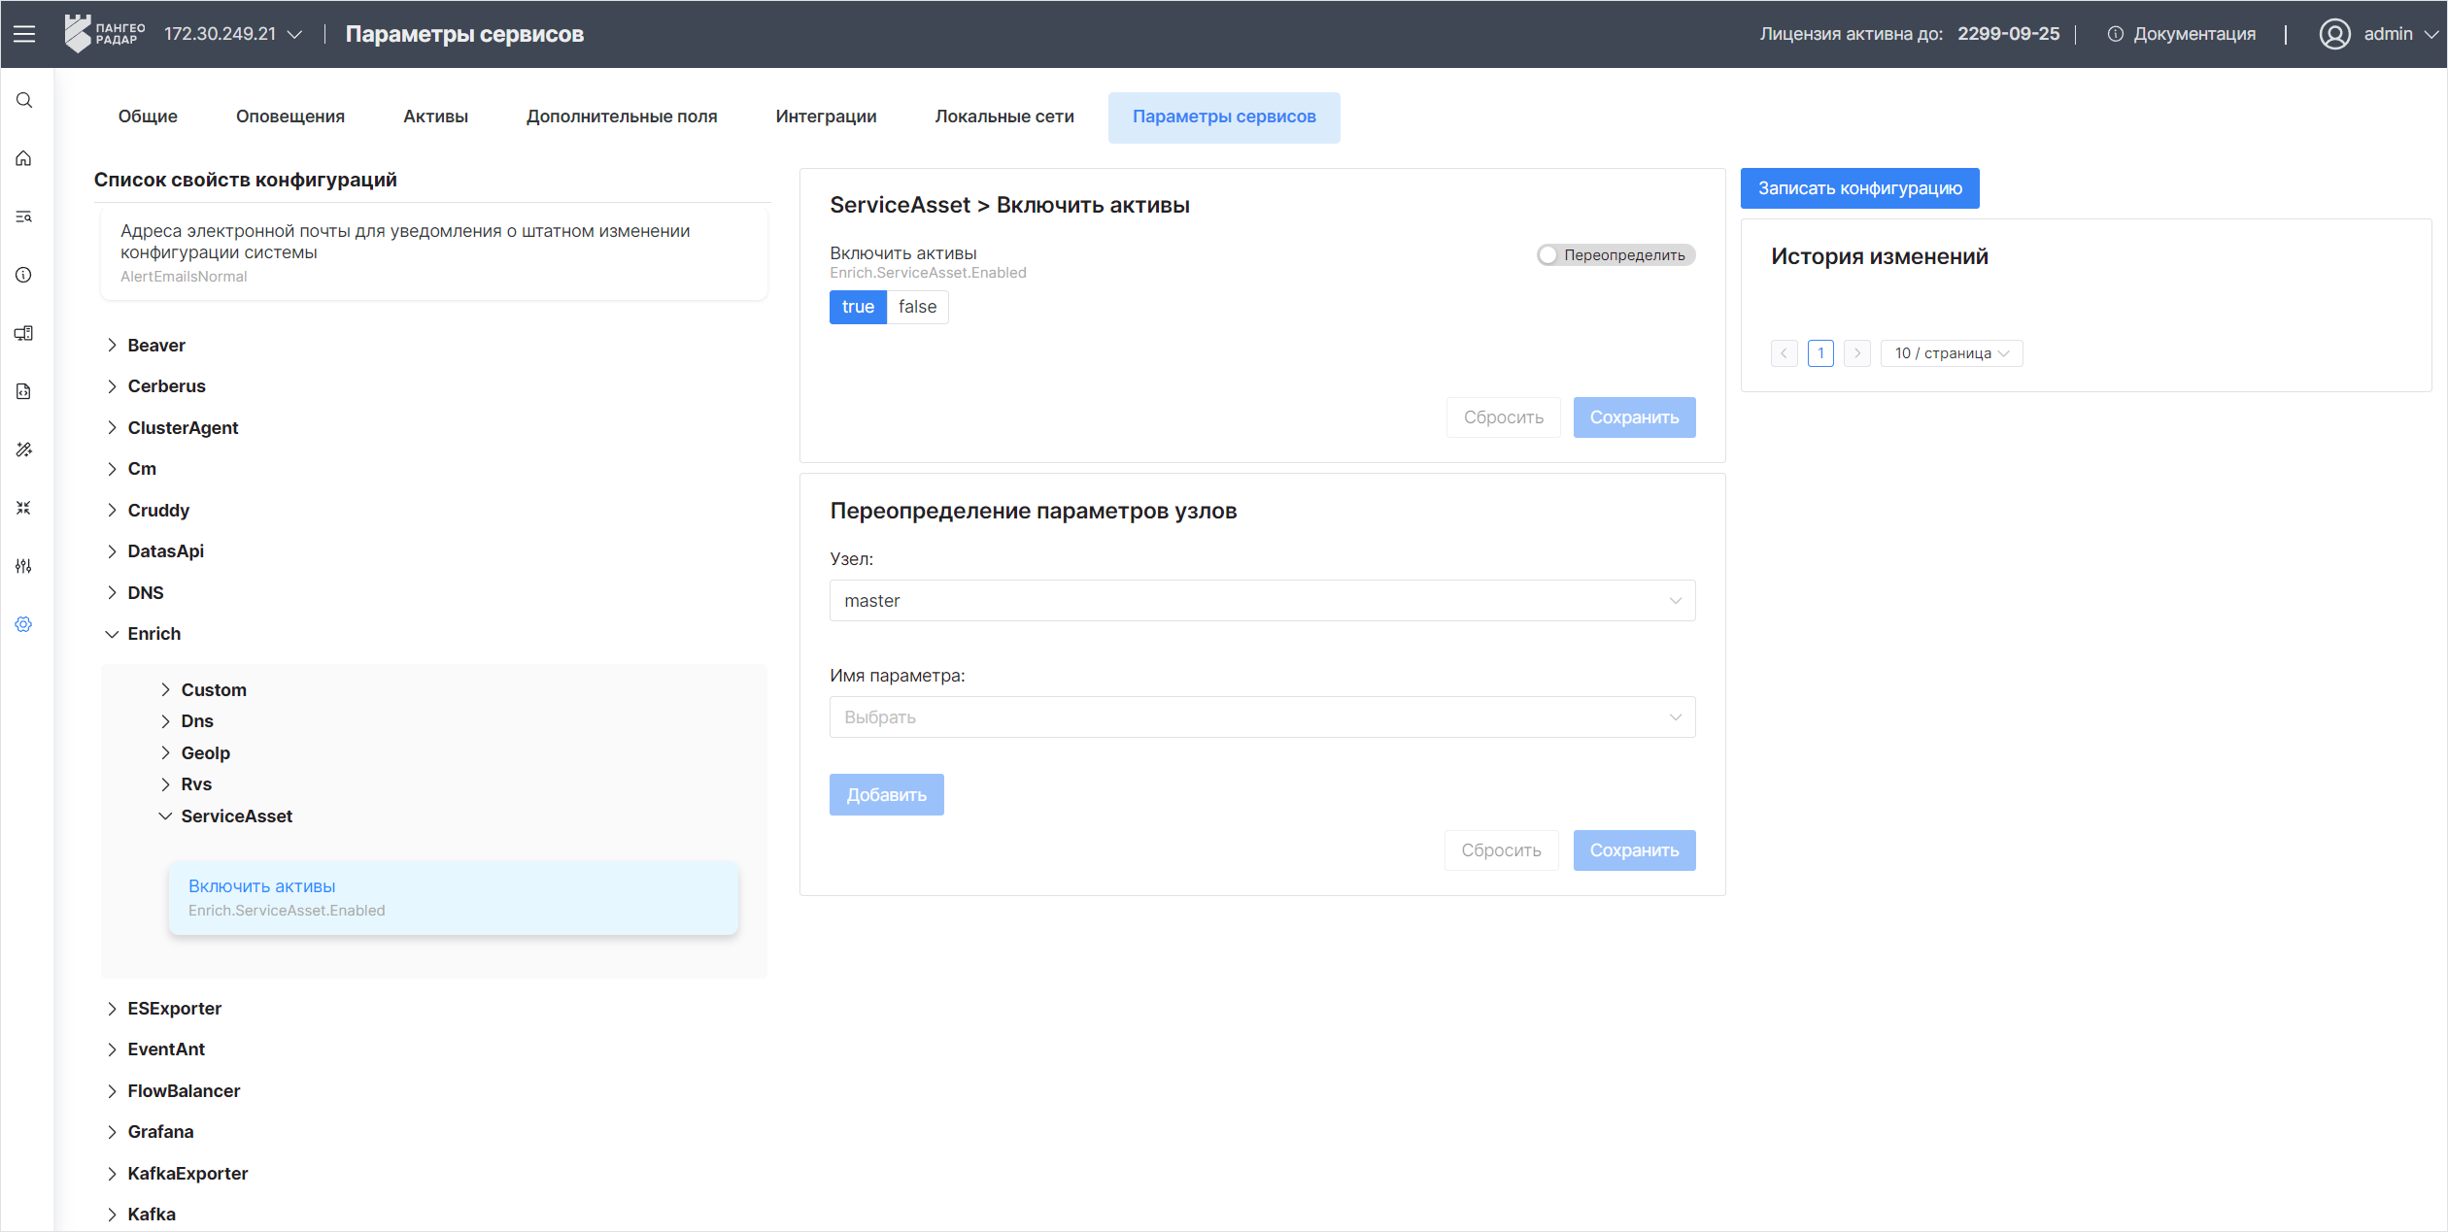Open the Локальные сети tab
Image resolution: width=2448 pixels, height=1232 pixels.
1003,117
